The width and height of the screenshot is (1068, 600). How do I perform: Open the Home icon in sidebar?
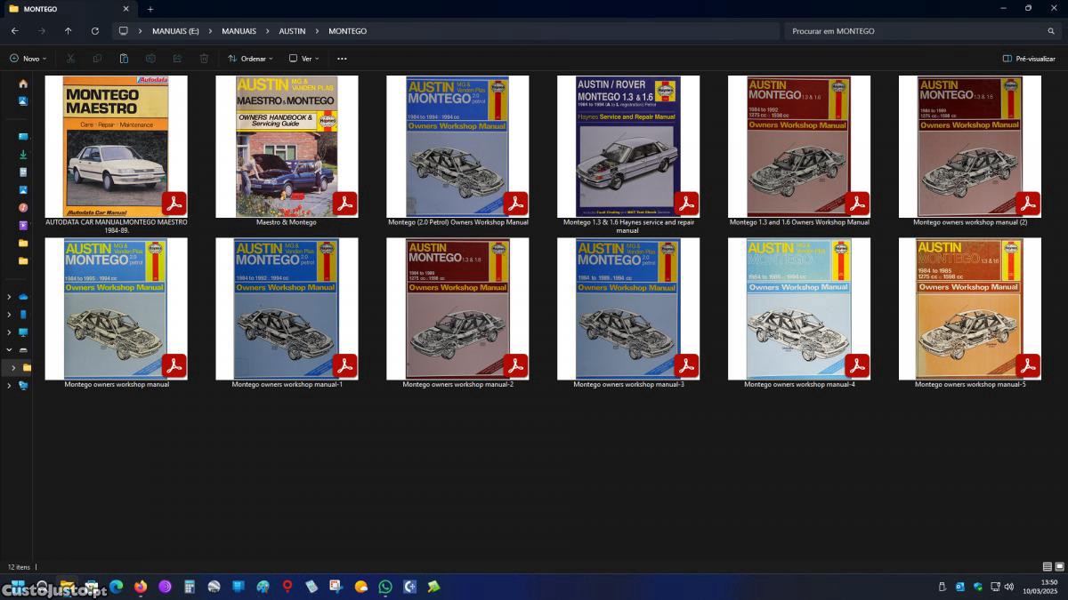coord(23,84)
